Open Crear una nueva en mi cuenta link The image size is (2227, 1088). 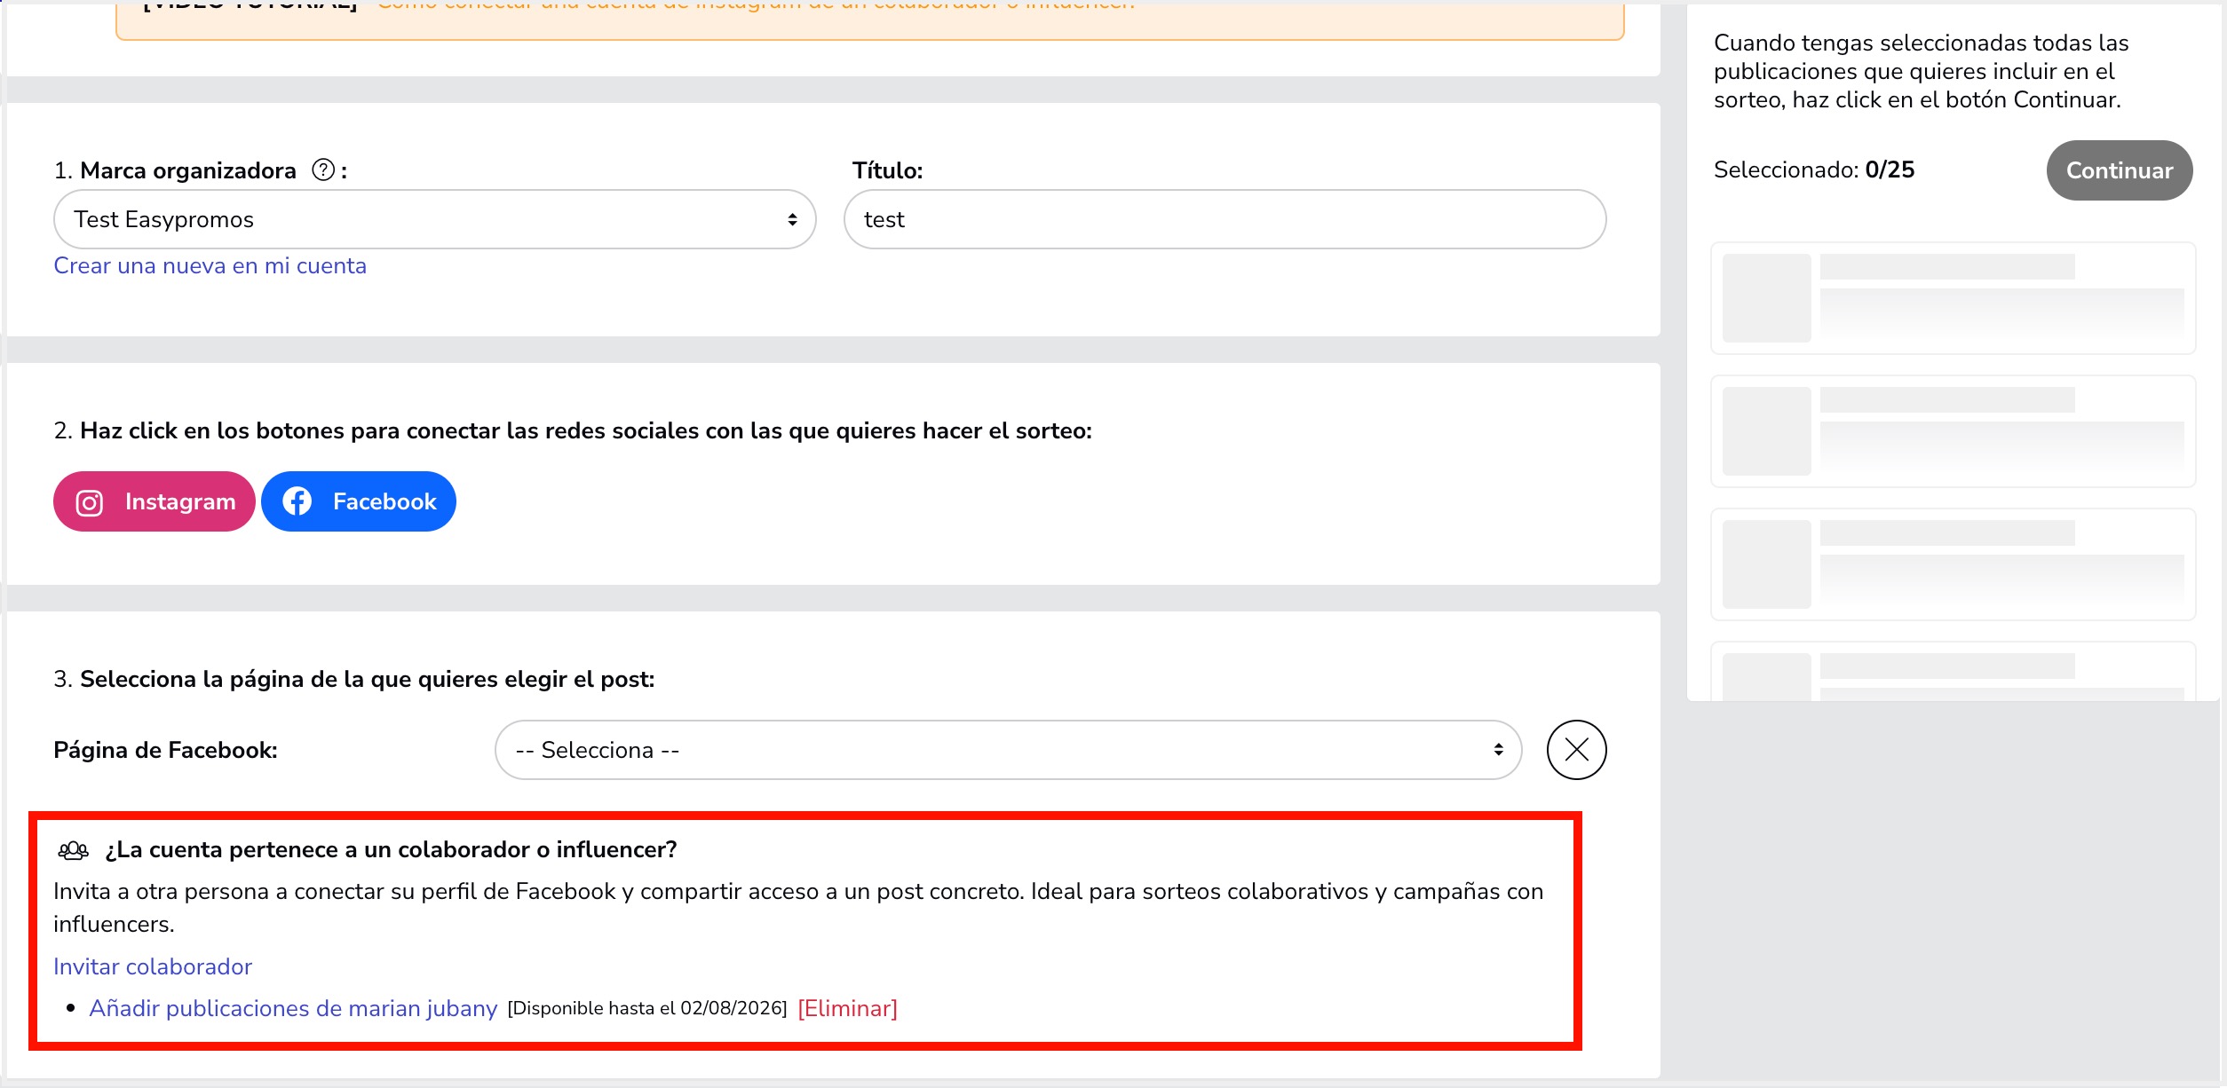coord(210,265)
